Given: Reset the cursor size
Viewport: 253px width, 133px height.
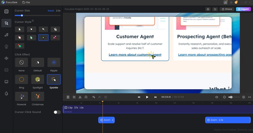Looking at the screenshot, I should (x=51, y=11).
